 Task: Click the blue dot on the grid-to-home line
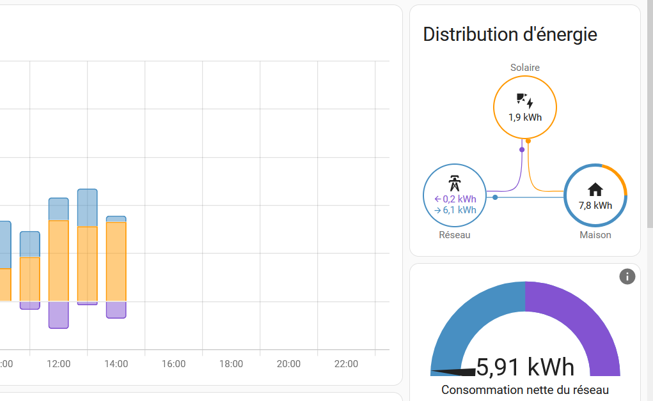[x=495, y=197]
